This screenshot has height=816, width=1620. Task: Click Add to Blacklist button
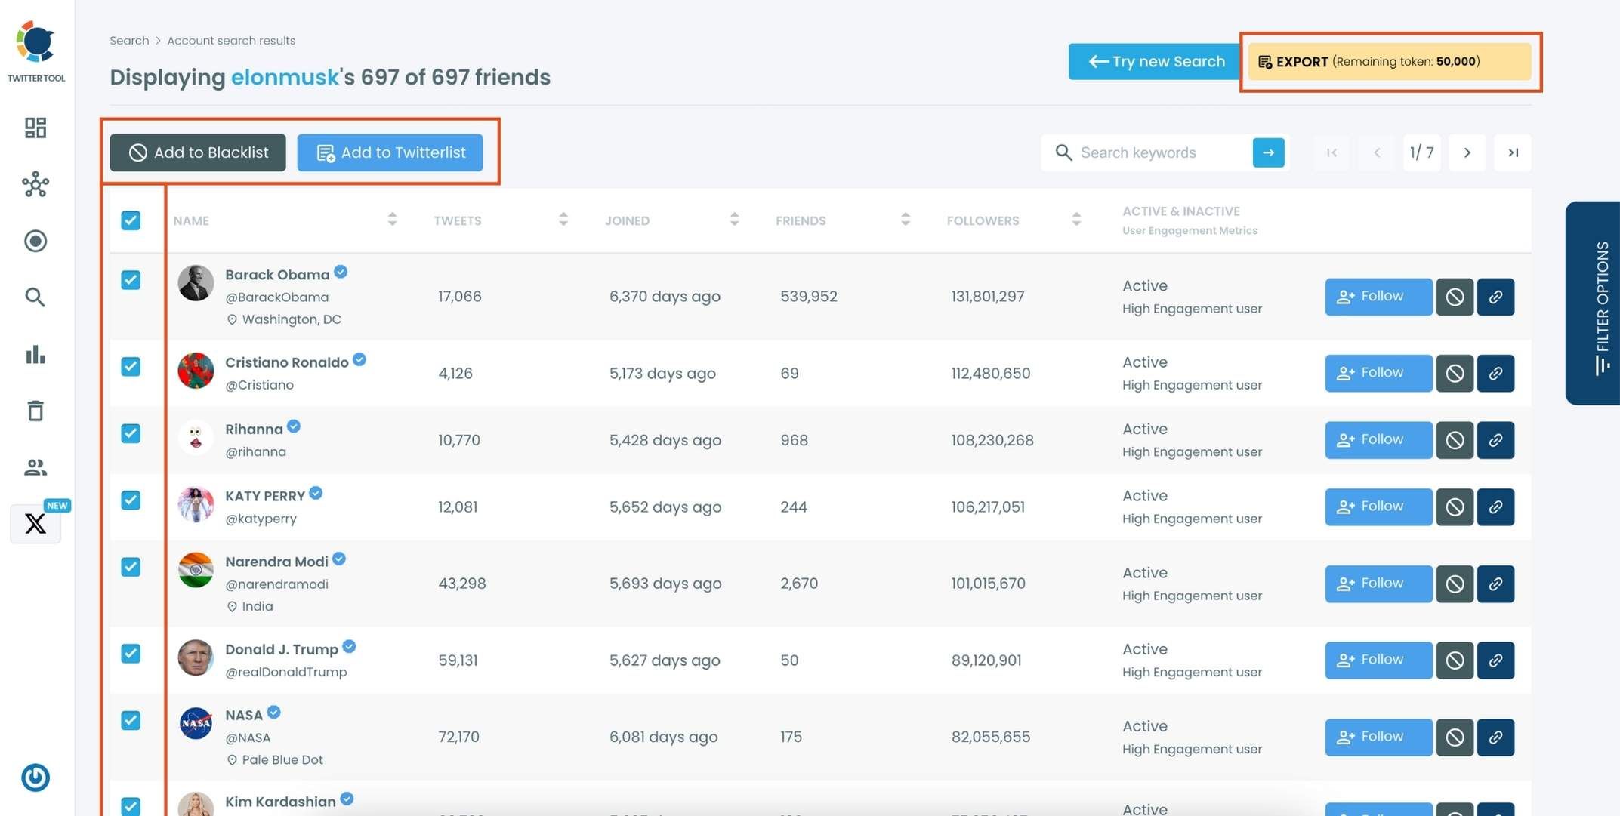pos(198,152)
